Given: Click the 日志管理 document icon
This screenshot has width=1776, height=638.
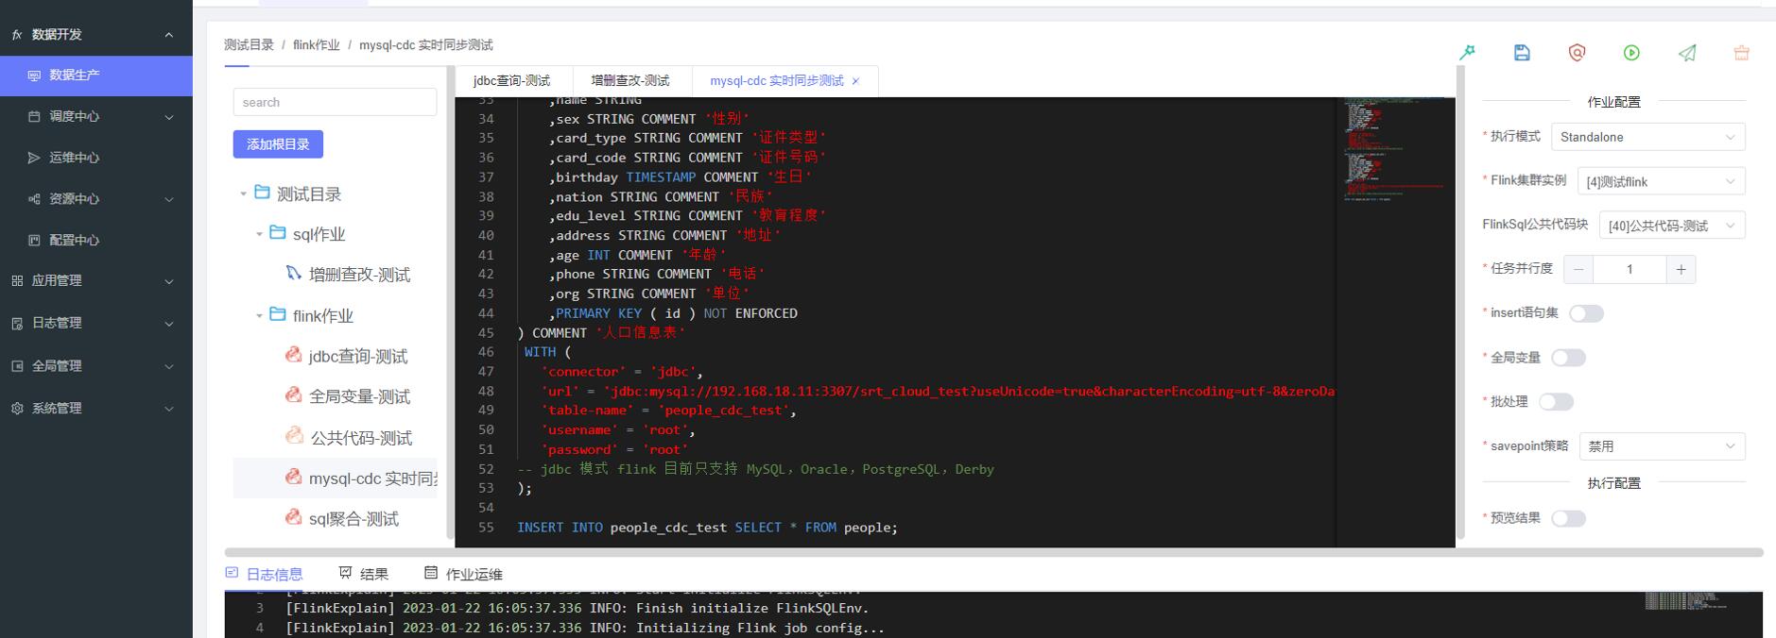Looking at the screenshot, I should click(17, 324).
